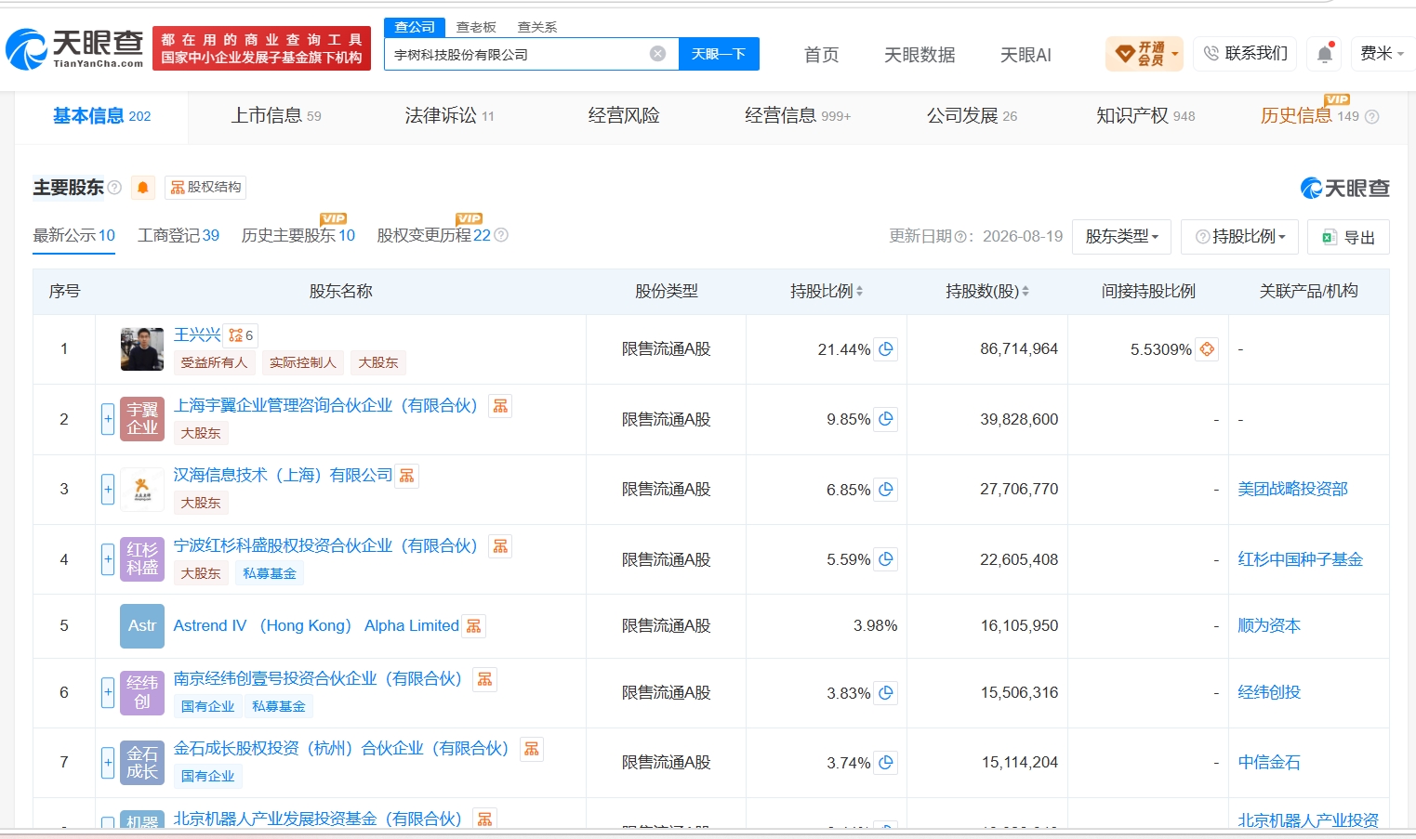Open pie chart icon for 3.83% holding
The width and height of the screenshot is (1416, 839).
tap(886, 693)
